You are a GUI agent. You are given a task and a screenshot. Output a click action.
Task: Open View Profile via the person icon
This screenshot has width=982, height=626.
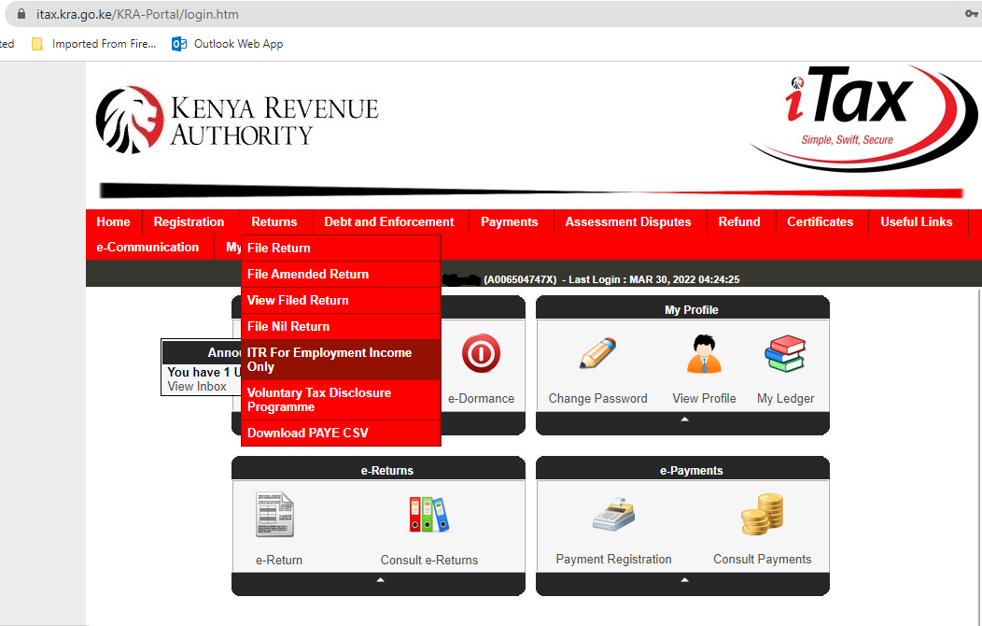pyautogui.click(x=703, y=354)
